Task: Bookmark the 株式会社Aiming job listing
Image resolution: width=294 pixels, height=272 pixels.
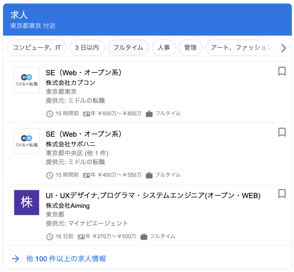Action: [x=282, y=194]
